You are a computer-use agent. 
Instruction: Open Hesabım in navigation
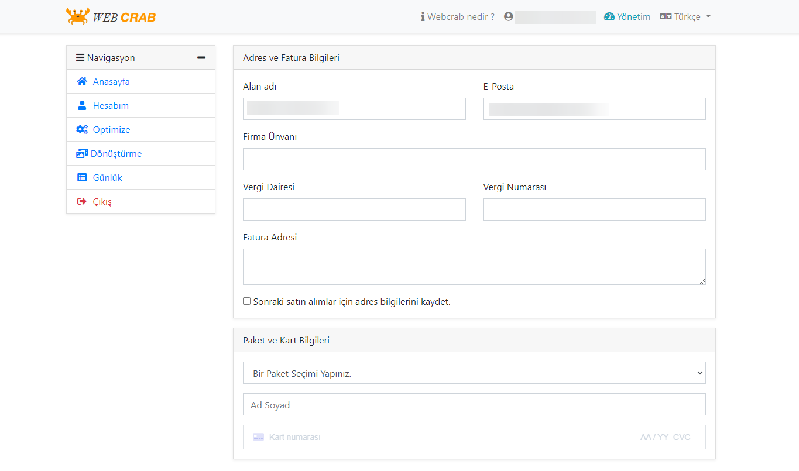point(140,105)
